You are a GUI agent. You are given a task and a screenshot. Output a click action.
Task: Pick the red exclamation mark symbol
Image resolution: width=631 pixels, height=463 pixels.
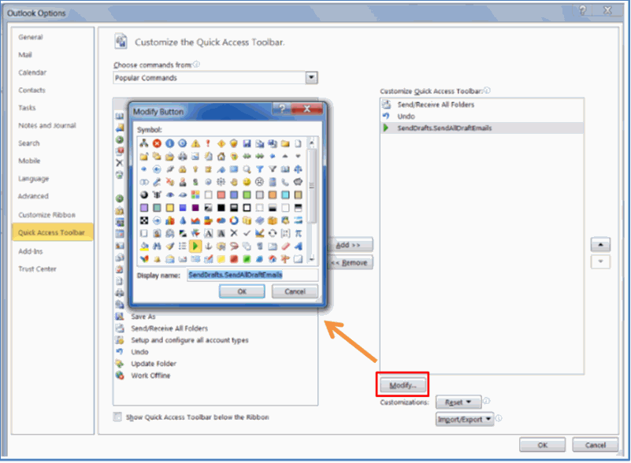208,143
